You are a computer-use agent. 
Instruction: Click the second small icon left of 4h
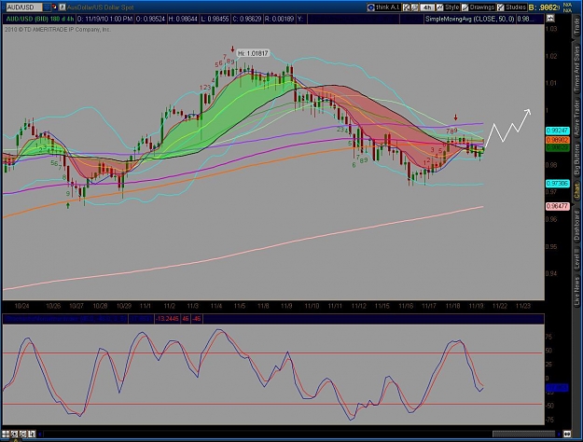[415, 7]
